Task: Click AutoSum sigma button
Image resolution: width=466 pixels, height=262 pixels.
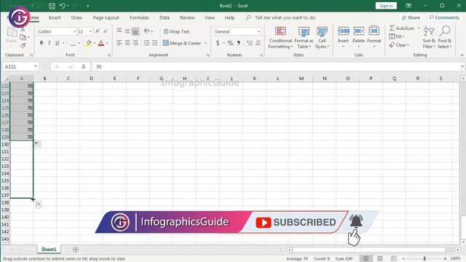Action: [x=401, y=28]
